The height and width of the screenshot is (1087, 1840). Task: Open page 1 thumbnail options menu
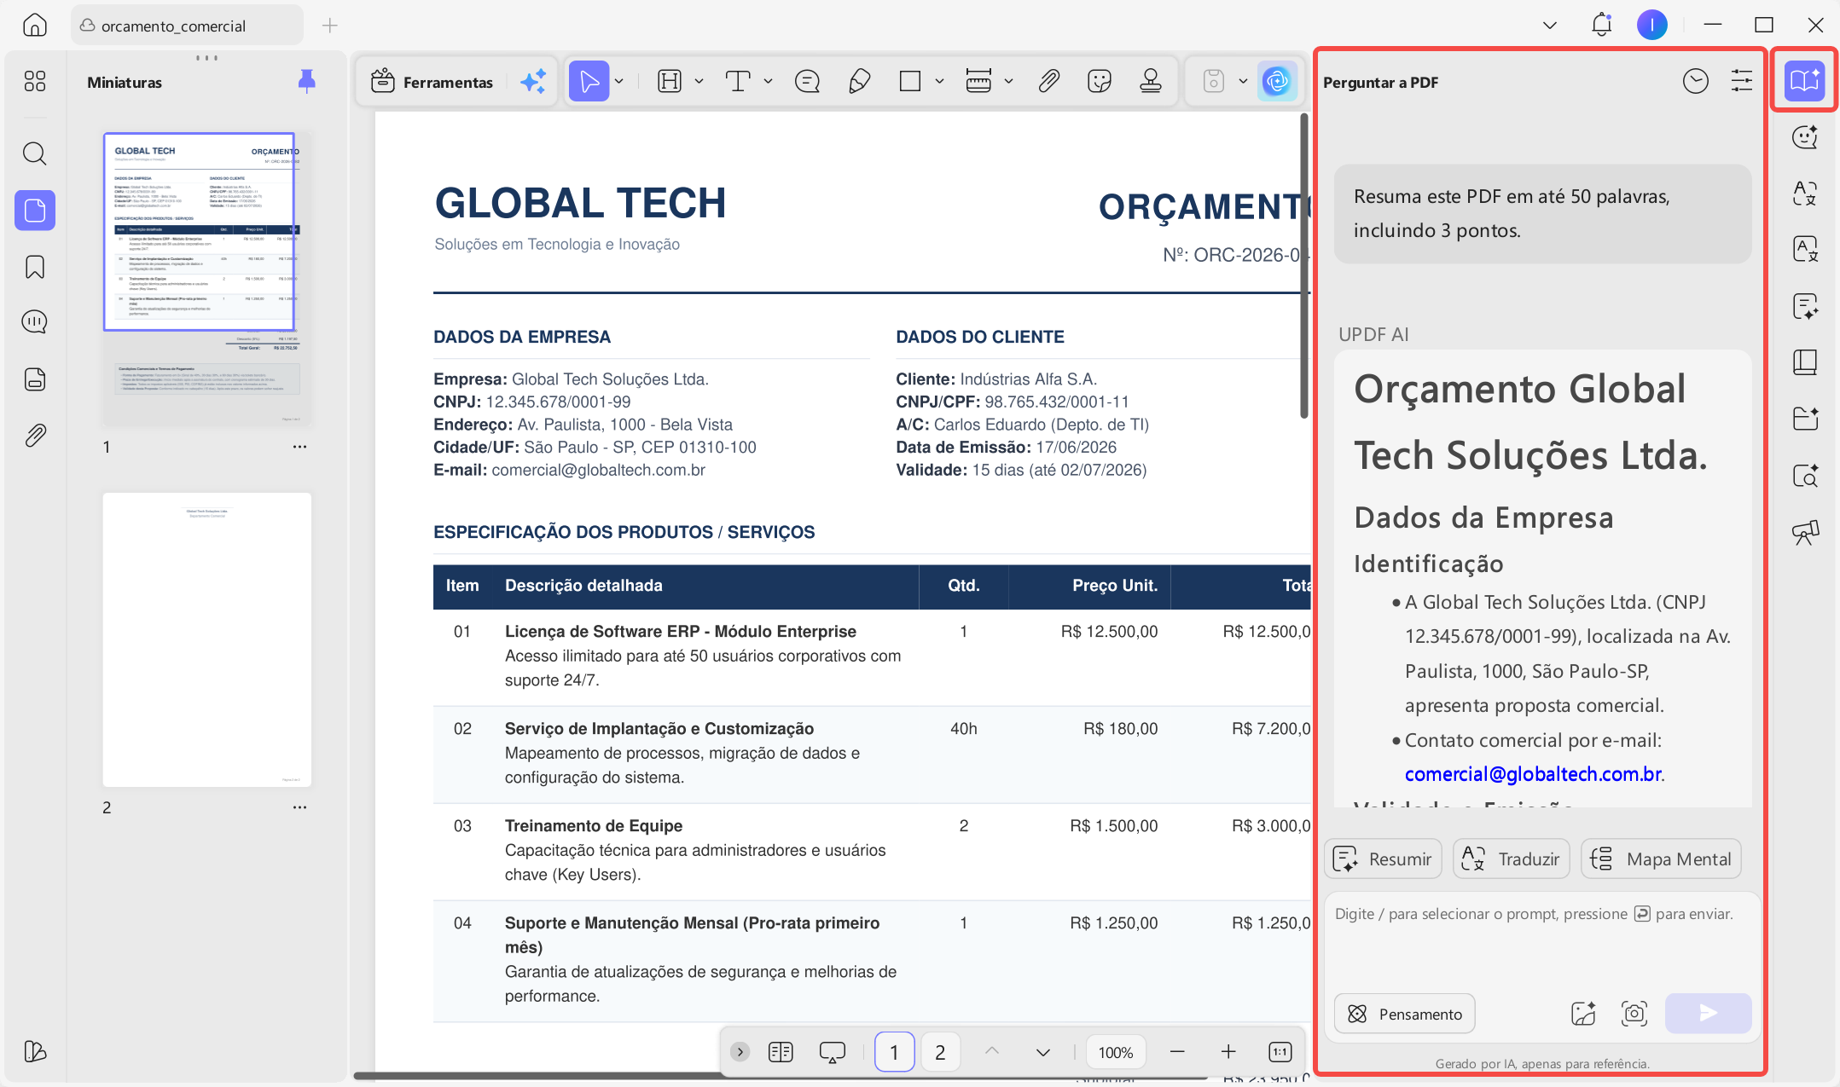point(299,447)
